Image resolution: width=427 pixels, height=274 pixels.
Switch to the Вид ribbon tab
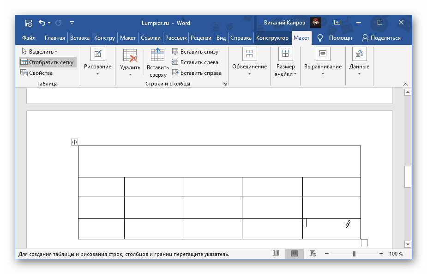point(221,38)
